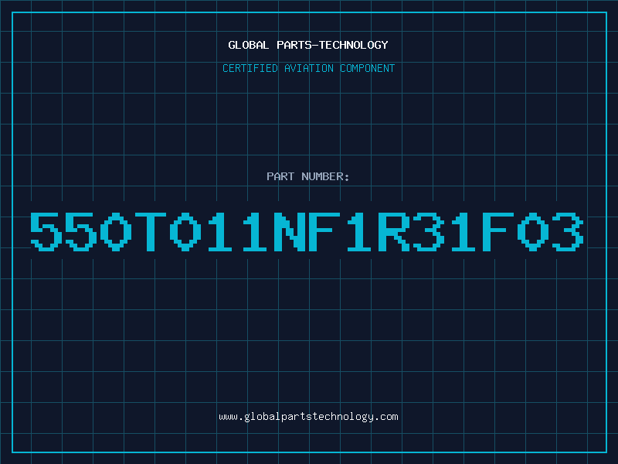The height and width of the screenshot is (464, 618).
Task: Open the www.globalpartstechnology.com website link
Action: pyautogui.click(x=308, y=417)
